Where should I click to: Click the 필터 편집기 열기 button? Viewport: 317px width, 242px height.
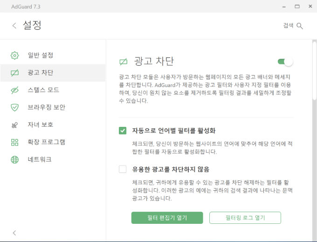pyautogui.click(x=167, y=218)
